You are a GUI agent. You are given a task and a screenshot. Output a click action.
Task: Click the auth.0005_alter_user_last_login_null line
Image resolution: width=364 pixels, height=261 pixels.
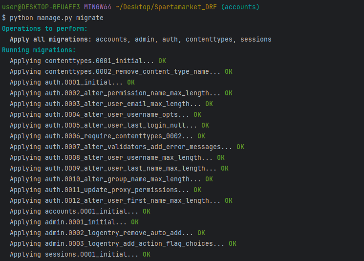pos(109,126)
